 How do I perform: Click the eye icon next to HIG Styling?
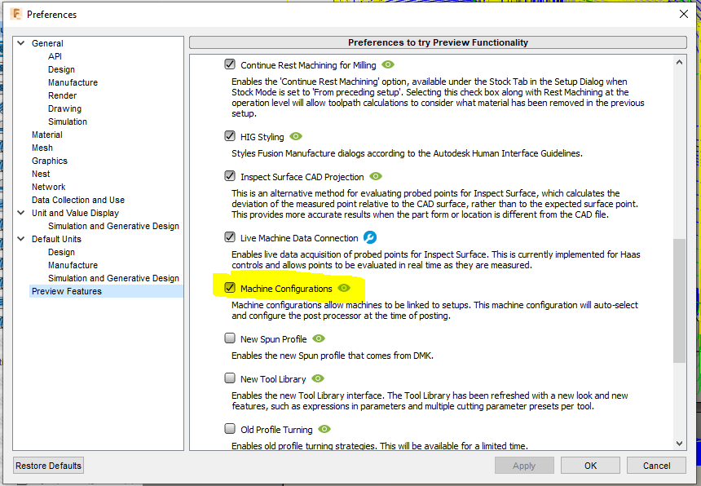click(x=295, y=137)
